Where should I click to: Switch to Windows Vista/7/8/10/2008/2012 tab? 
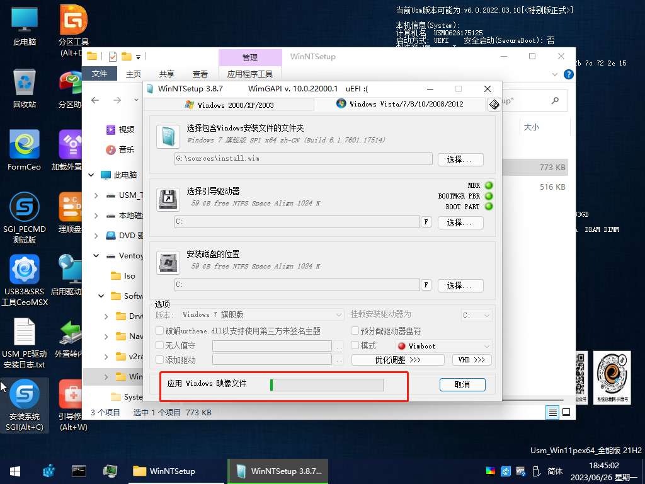point(400,104)
